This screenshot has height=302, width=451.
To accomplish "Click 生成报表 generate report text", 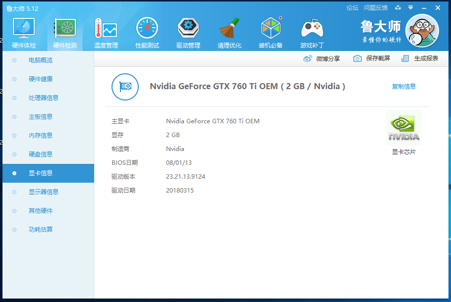I will [x=426, y=58].
